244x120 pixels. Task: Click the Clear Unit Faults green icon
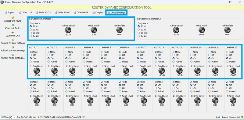(13, 25)
